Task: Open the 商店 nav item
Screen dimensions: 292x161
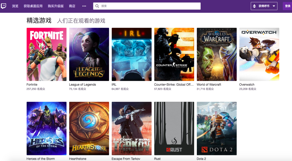Action: coord(72,6)
